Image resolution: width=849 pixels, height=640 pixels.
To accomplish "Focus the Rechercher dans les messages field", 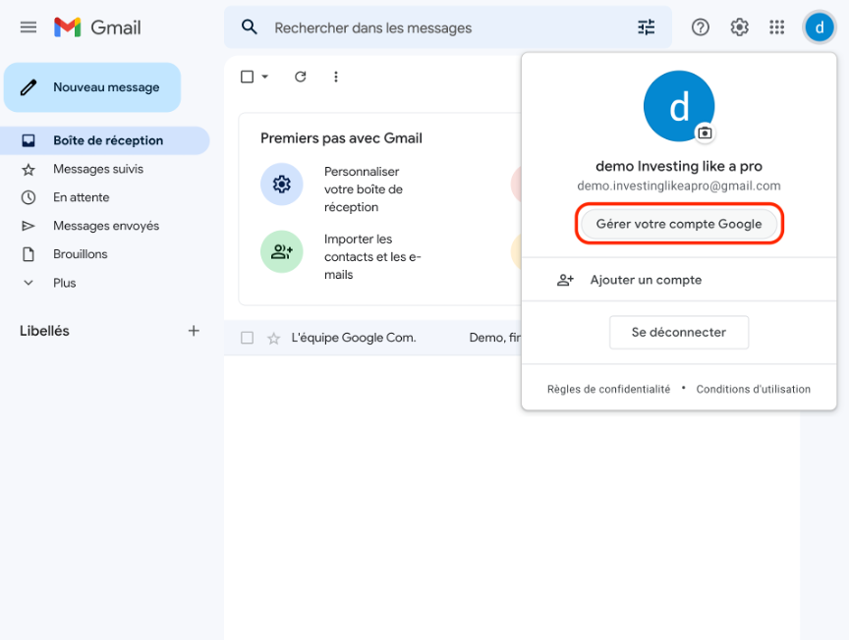I will coord(448,27).
